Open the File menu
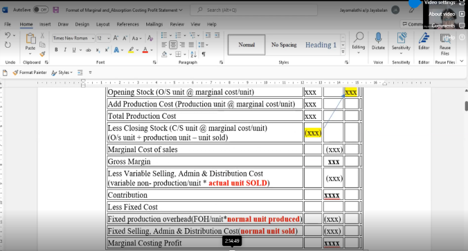This screenshot has width=468, height=251. [x=8, y=24]
